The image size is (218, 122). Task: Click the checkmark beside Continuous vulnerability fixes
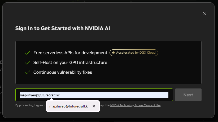[27, 72]
